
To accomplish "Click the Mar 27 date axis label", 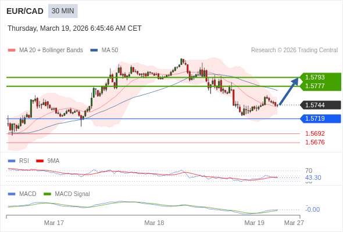I will pyautogui.click(x=294, y=223).
